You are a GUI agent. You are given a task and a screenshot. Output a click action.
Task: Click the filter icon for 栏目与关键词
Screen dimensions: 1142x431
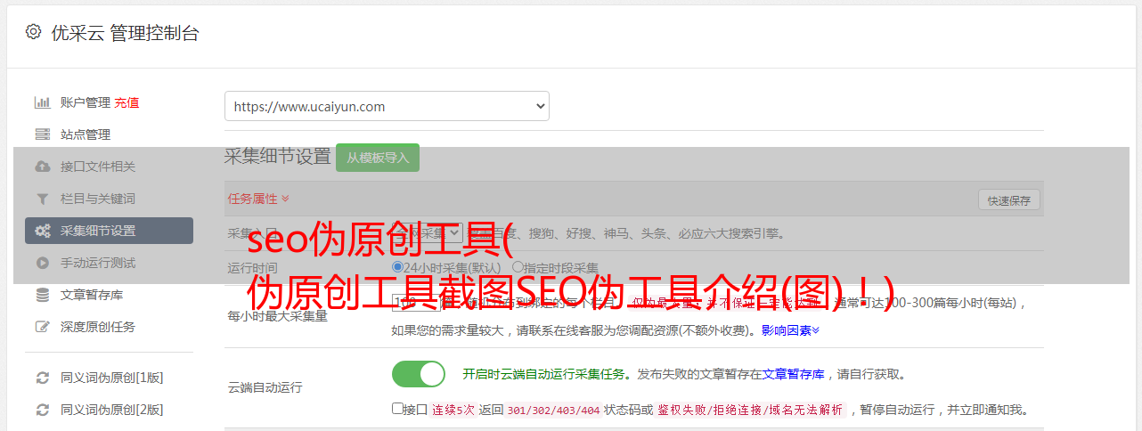point(42,199)
